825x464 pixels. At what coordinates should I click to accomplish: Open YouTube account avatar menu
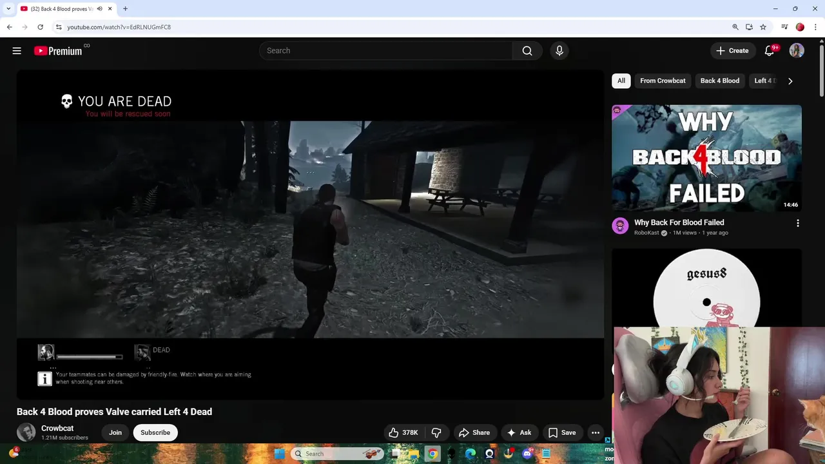(797, 51)
